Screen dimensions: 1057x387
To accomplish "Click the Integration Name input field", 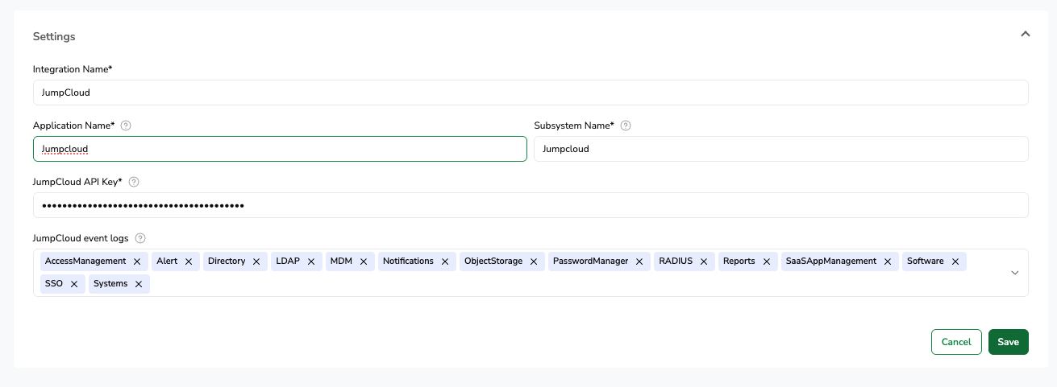I will click(531, 93).
